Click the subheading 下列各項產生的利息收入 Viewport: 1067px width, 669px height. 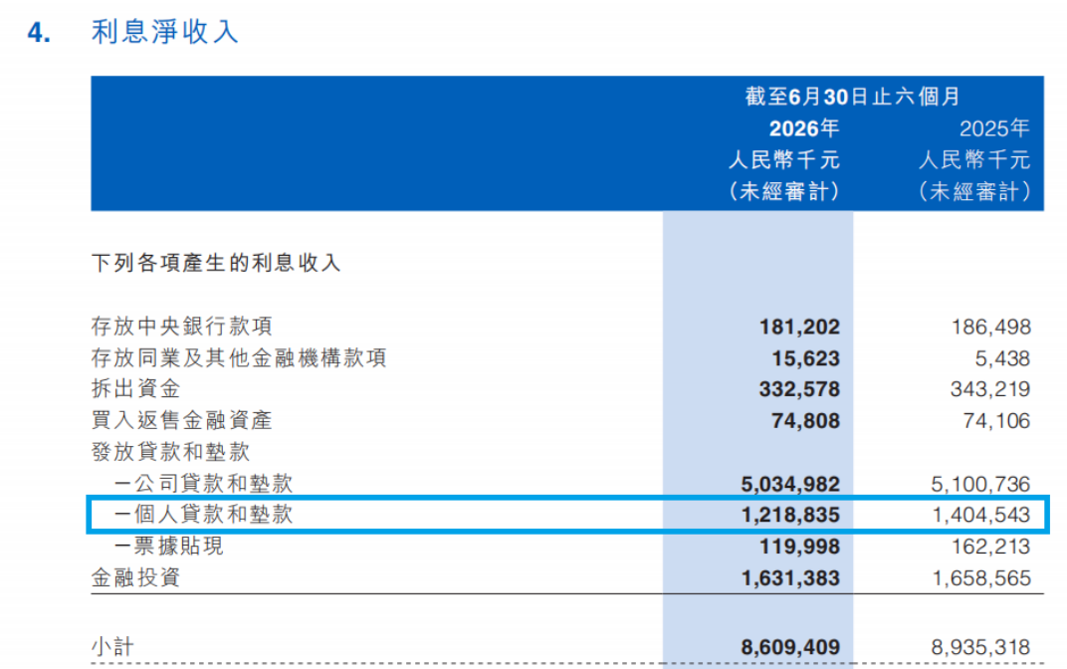point(216,263)
